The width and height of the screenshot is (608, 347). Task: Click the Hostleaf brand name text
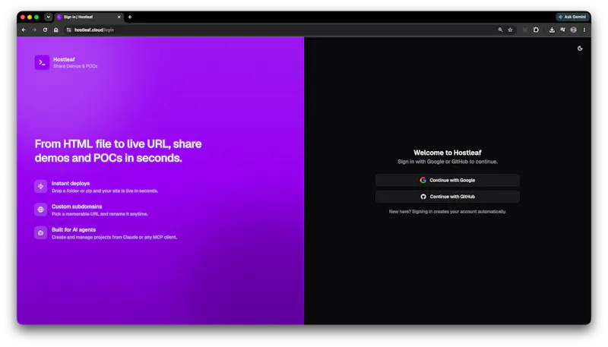[64, 59]
